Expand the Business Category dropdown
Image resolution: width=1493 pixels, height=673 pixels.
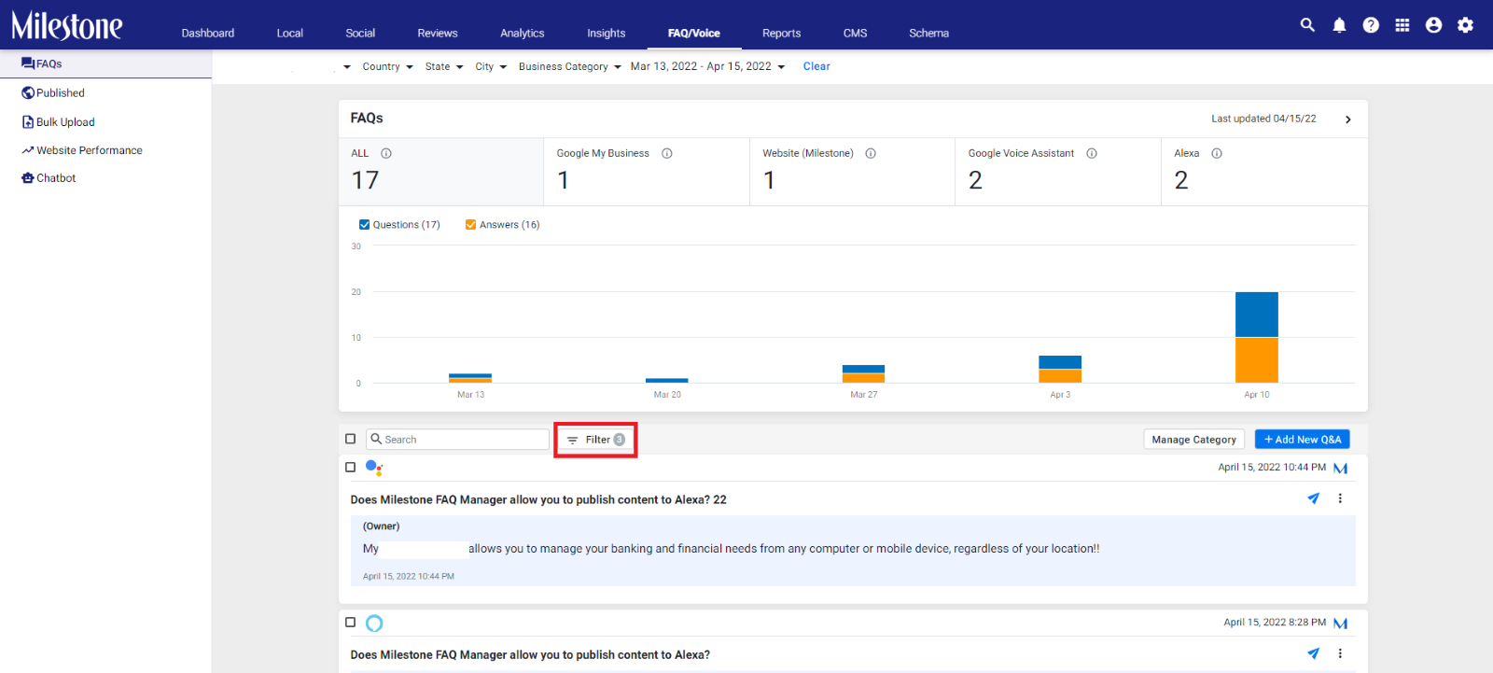(570, 66)
